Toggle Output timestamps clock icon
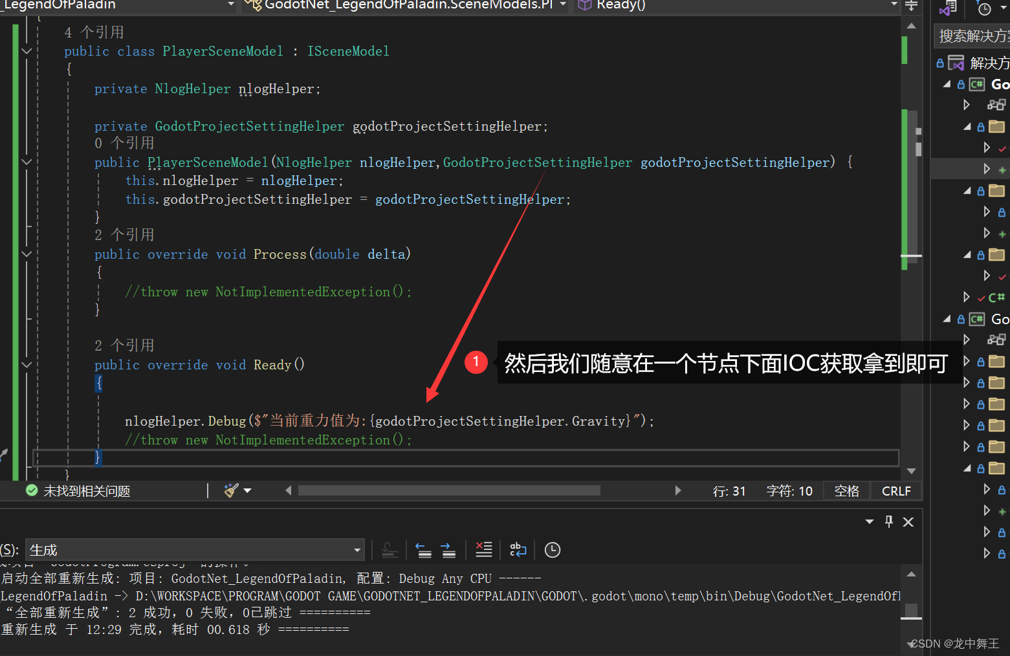 point(553,550)
